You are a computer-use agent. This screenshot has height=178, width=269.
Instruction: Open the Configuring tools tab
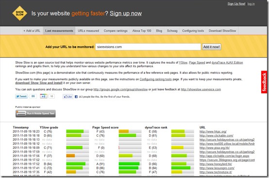(193, 31)
